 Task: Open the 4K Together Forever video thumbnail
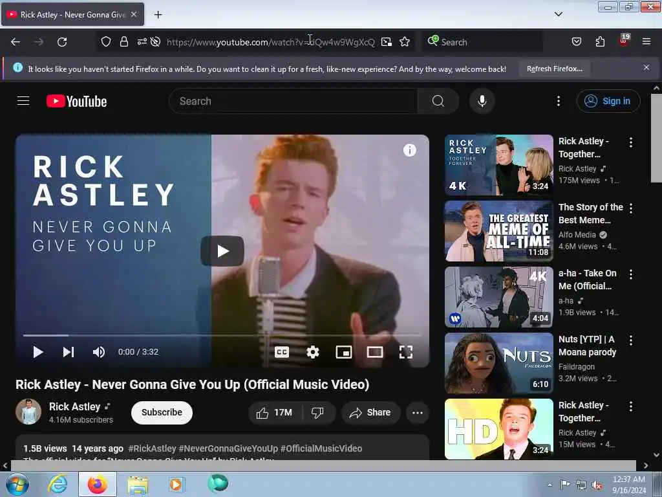point(498,165)
